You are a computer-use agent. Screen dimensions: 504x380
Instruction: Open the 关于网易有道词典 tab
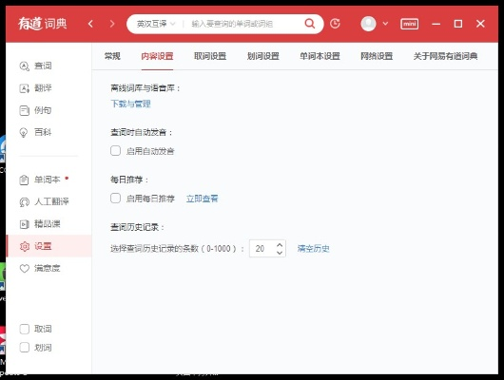tap(445, 56)
